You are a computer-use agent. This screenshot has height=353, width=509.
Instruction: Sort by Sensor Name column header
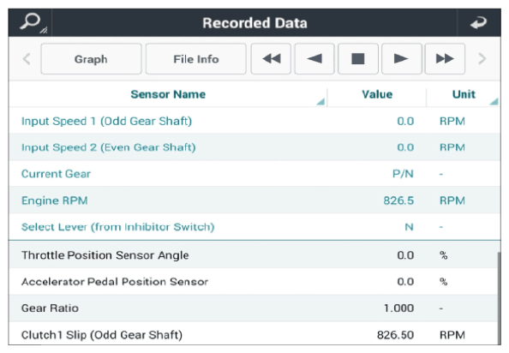click(x=168, y=94)
